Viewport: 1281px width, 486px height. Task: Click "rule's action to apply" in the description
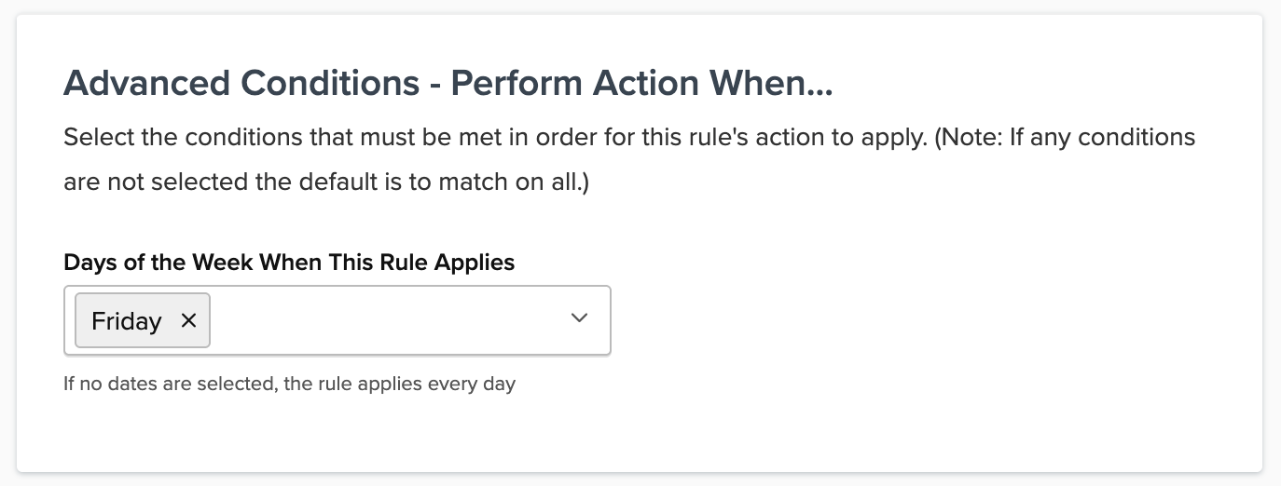[x=811, y=138]
